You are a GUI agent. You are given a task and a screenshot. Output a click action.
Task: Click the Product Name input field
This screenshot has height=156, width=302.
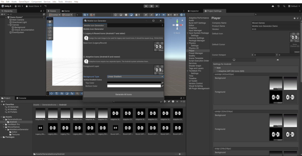tap(276, 26)
